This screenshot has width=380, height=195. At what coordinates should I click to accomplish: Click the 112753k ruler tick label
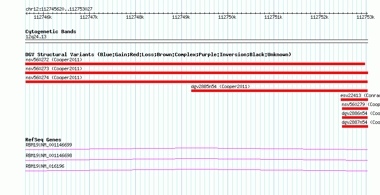(365, 17)
